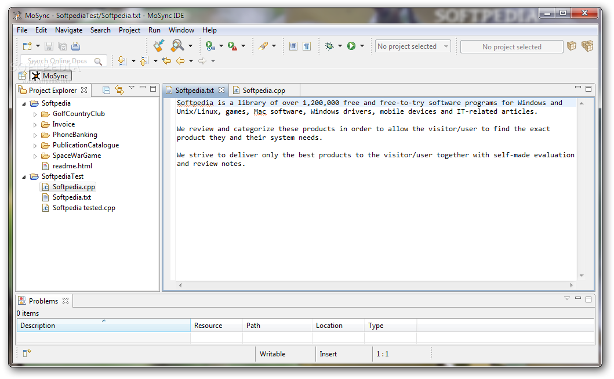Click the Resource column header

pyautogui.click(x=216, y=325)
